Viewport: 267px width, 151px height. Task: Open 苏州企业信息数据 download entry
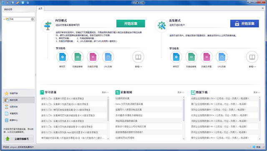(219, 132)
